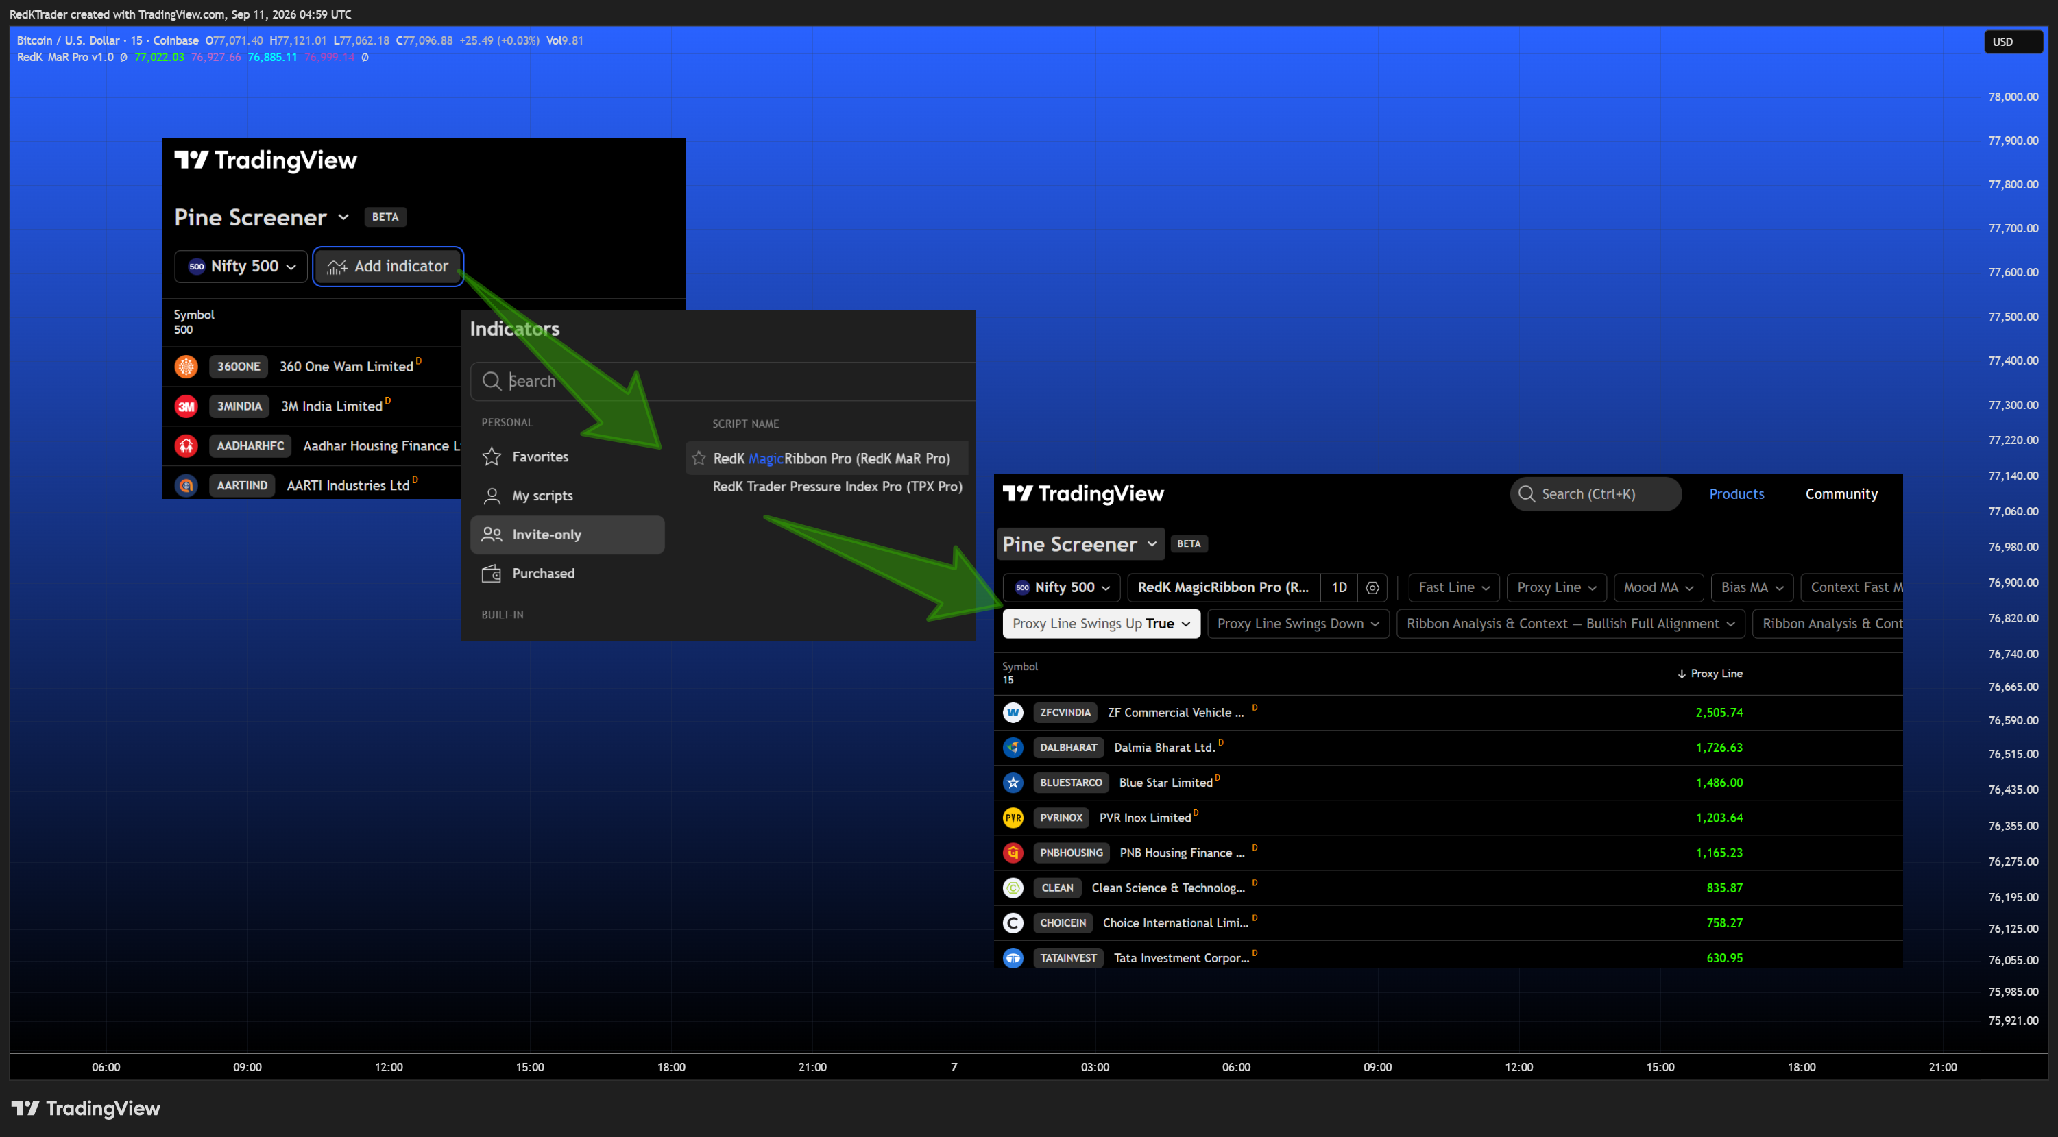Open the Nifty 500 dropdown in right panel
This screenshot has height=1137, width=2058.
tap(1062, 587)
